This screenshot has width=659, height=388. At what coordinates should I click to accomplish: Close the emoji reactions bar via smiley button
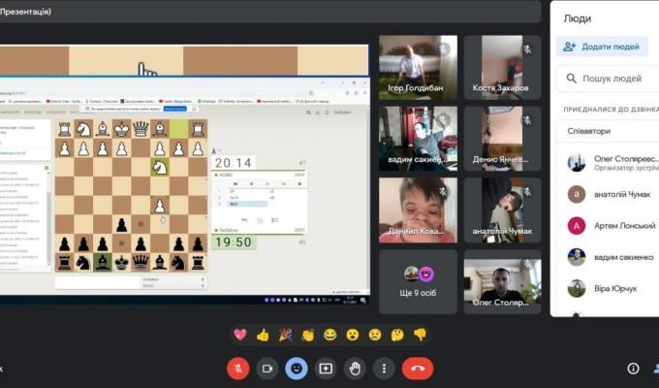[x=297, y=369]
